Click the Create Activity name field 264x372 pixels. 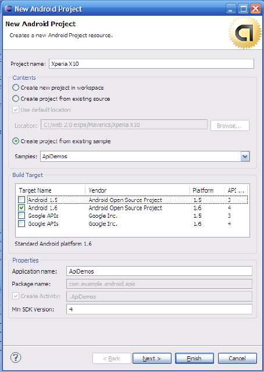click(159, 296)
